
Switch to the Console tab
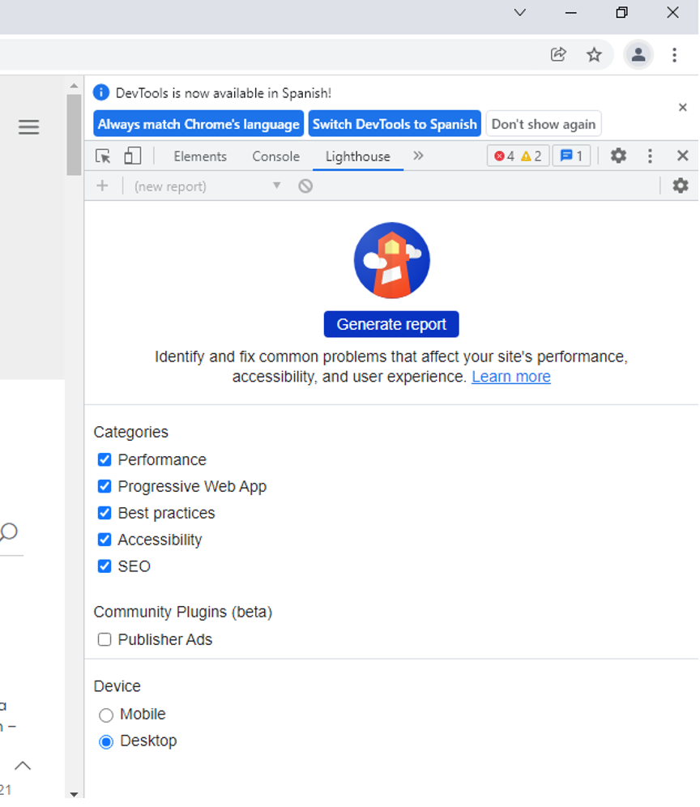(275, 156)
